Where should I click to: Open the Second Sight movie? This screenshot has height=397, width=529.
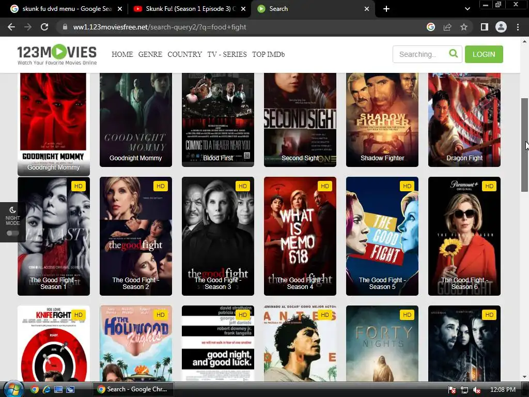click(x=300, y=119)
